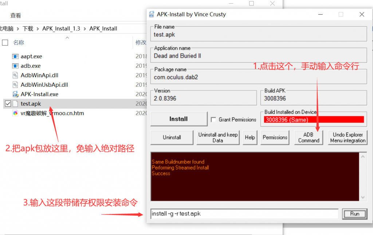Screen dimensions: 373x235
Task: Click the APK-Install.exe application icon
Action: click(x=15, y=94)
